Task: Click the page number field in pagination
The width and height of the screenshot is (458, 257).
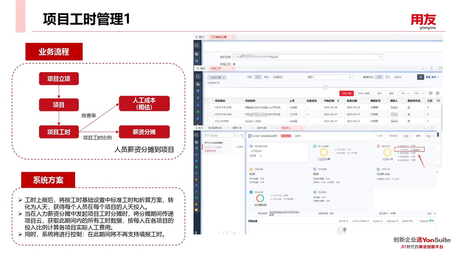Action: pos(227,233)
